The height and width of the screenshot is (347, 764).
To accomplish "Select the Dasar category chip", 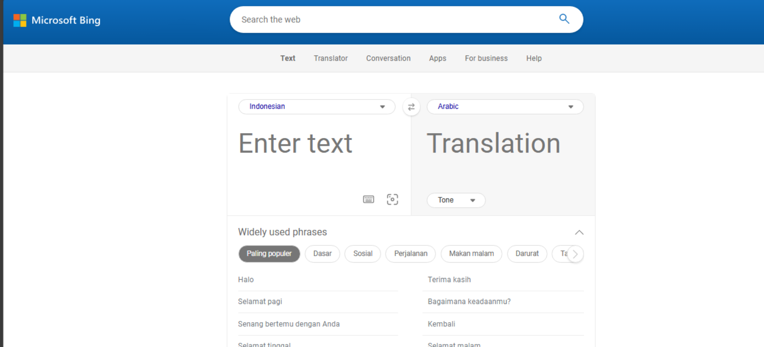I will [322, 254].
